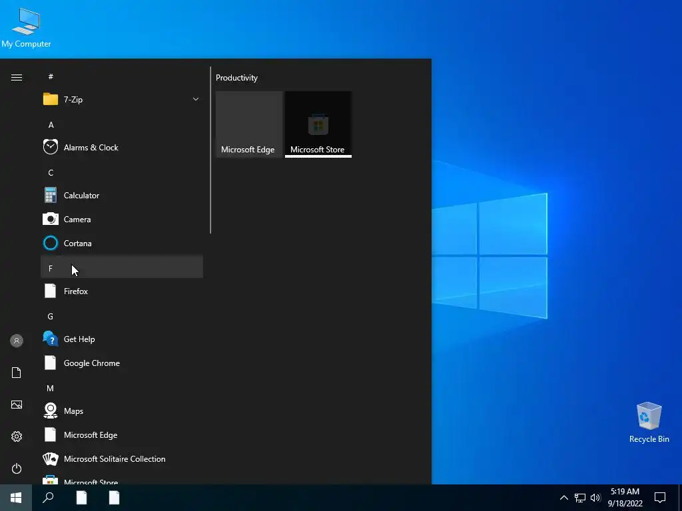The height and width of the screenshot is (511, 682).
Task: Click the '#' letter header in the app list
Action: point(51,77)
